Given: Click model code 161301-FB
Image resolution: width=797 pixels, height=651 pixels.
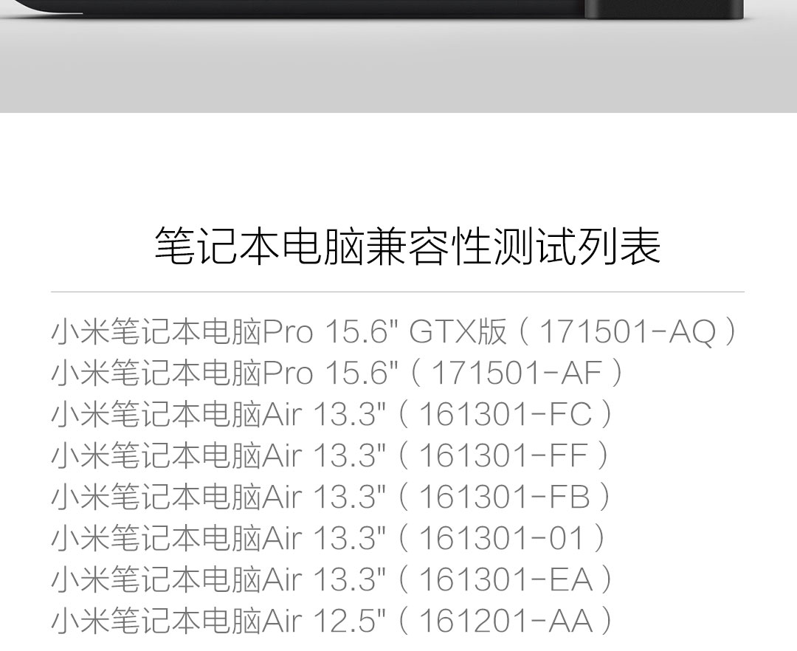Looking at the screenshot, I should tap(505, 497).
